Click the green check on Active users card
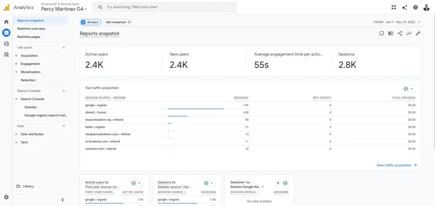Screen dimensions: 435x206 click(x=134, y=183)
